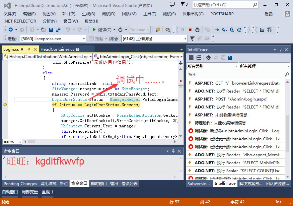293x206 pixels.
Task: Switch to the 即时窗口 tab
Action: (x=99, y=183)
